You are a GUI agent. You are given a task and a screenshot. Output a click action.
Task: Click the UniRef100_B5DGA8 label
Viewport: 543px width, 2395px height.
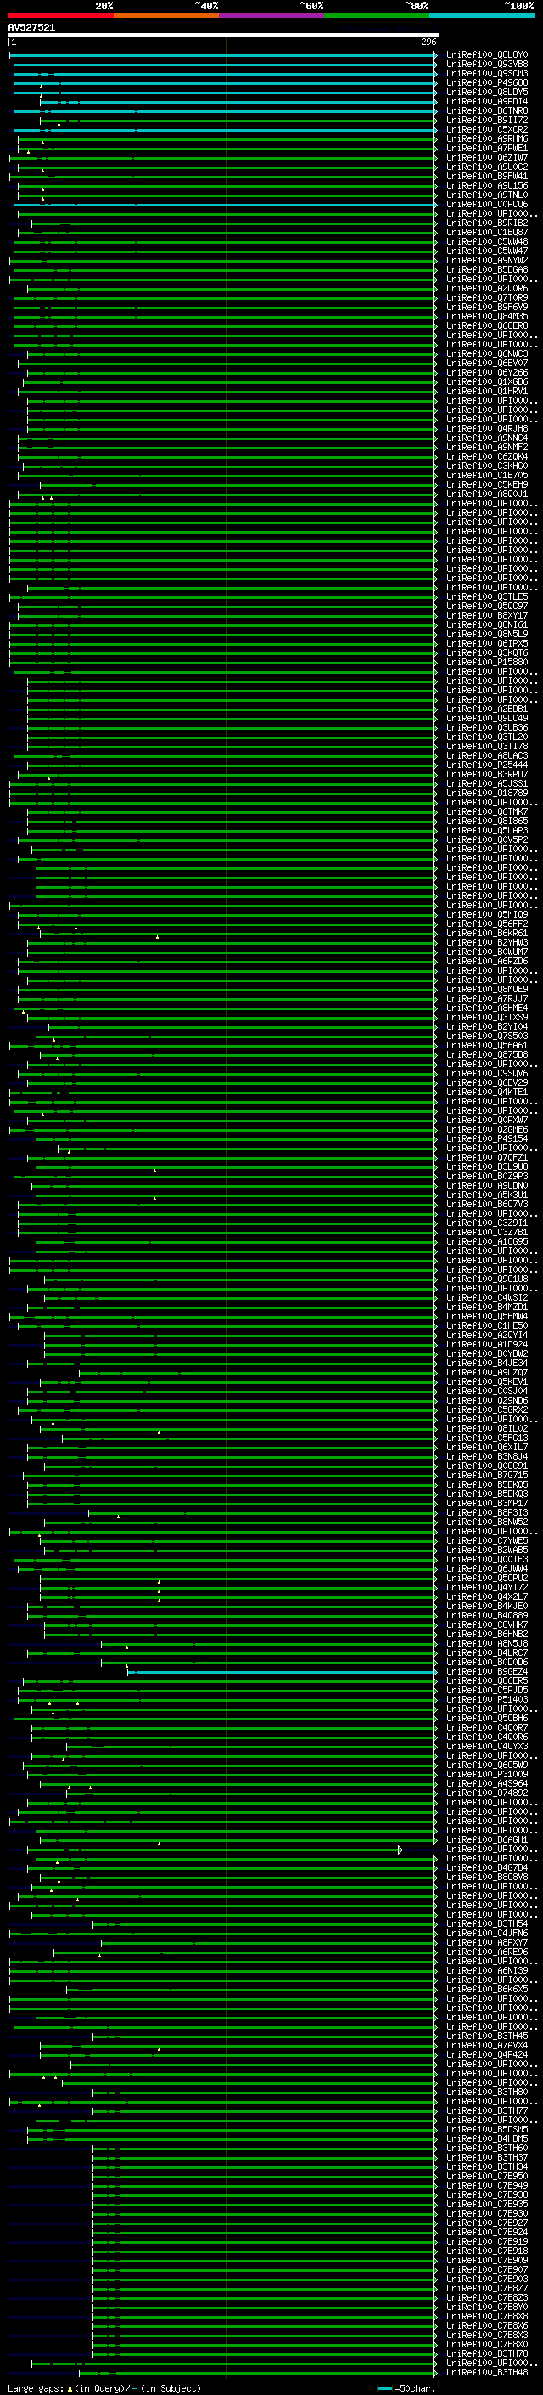(486, 269)
